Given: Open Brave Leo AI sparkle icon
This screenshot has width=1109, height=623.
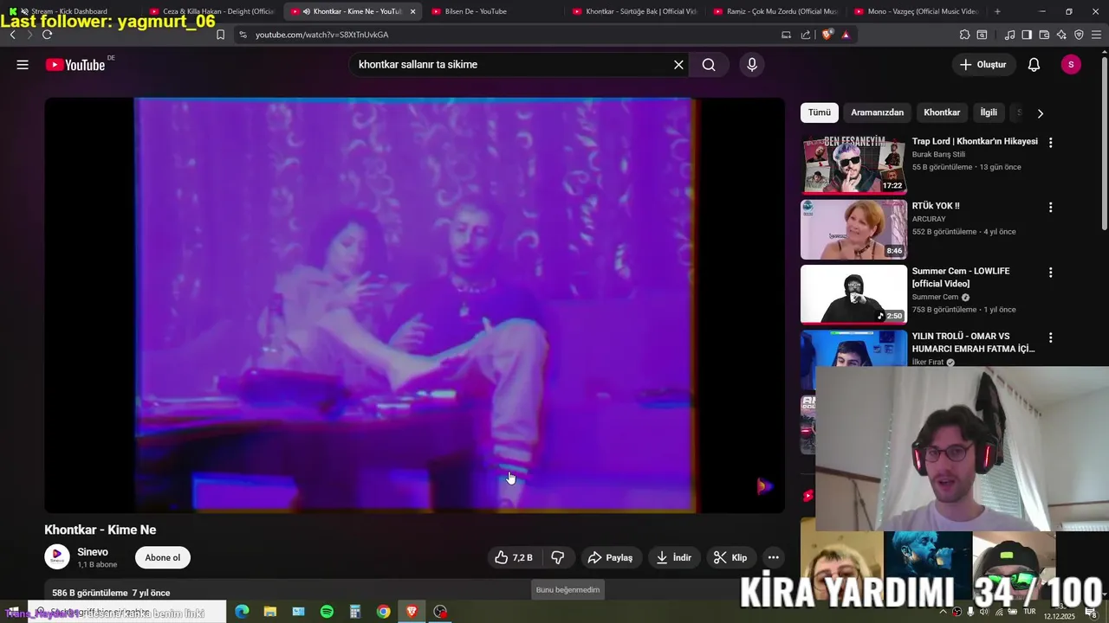Looking at the screenshot, I should point(1061,35).
